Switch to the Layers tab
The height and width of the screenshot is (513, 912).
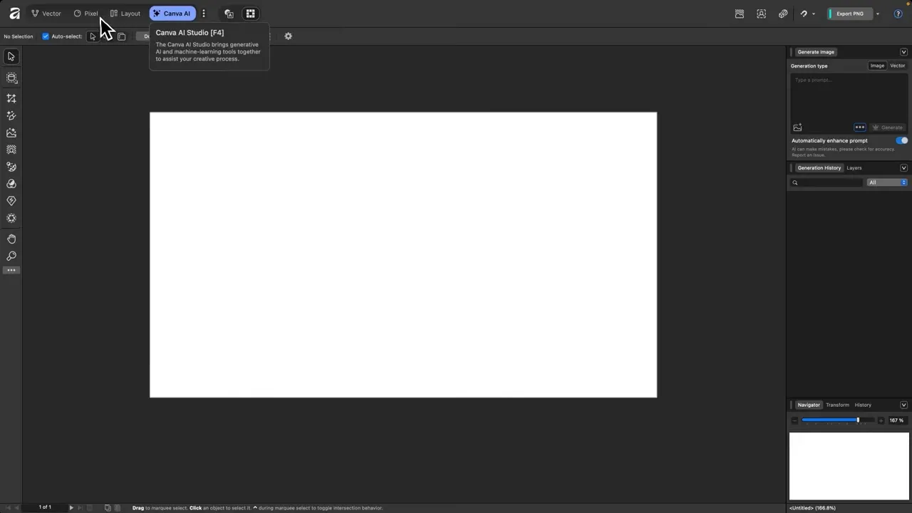pyautogui.click(x=854, y=167)
